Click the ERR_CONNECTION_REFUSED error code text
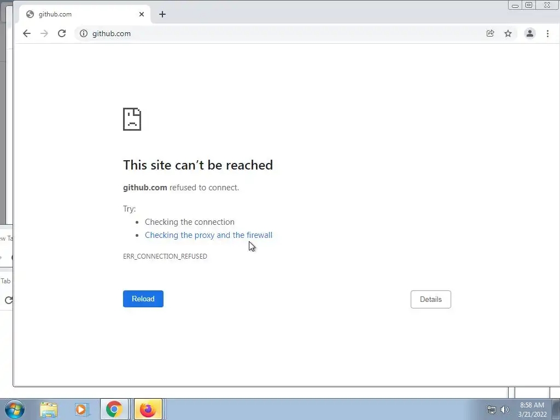The height and width of the screenshot is (420, 560). [165, 256]
